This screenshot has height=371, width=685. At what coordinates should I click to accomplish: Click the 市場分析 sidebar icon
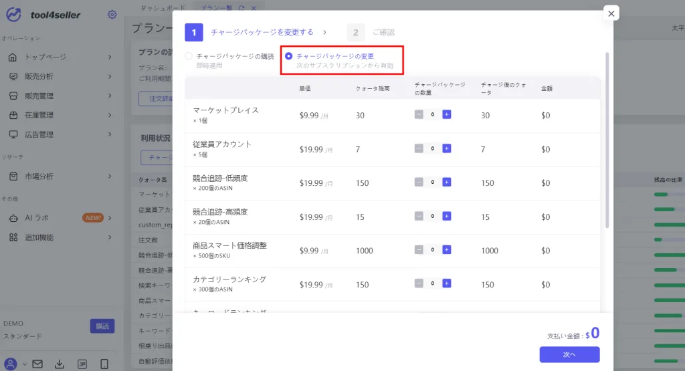click(x=13, y=176)
